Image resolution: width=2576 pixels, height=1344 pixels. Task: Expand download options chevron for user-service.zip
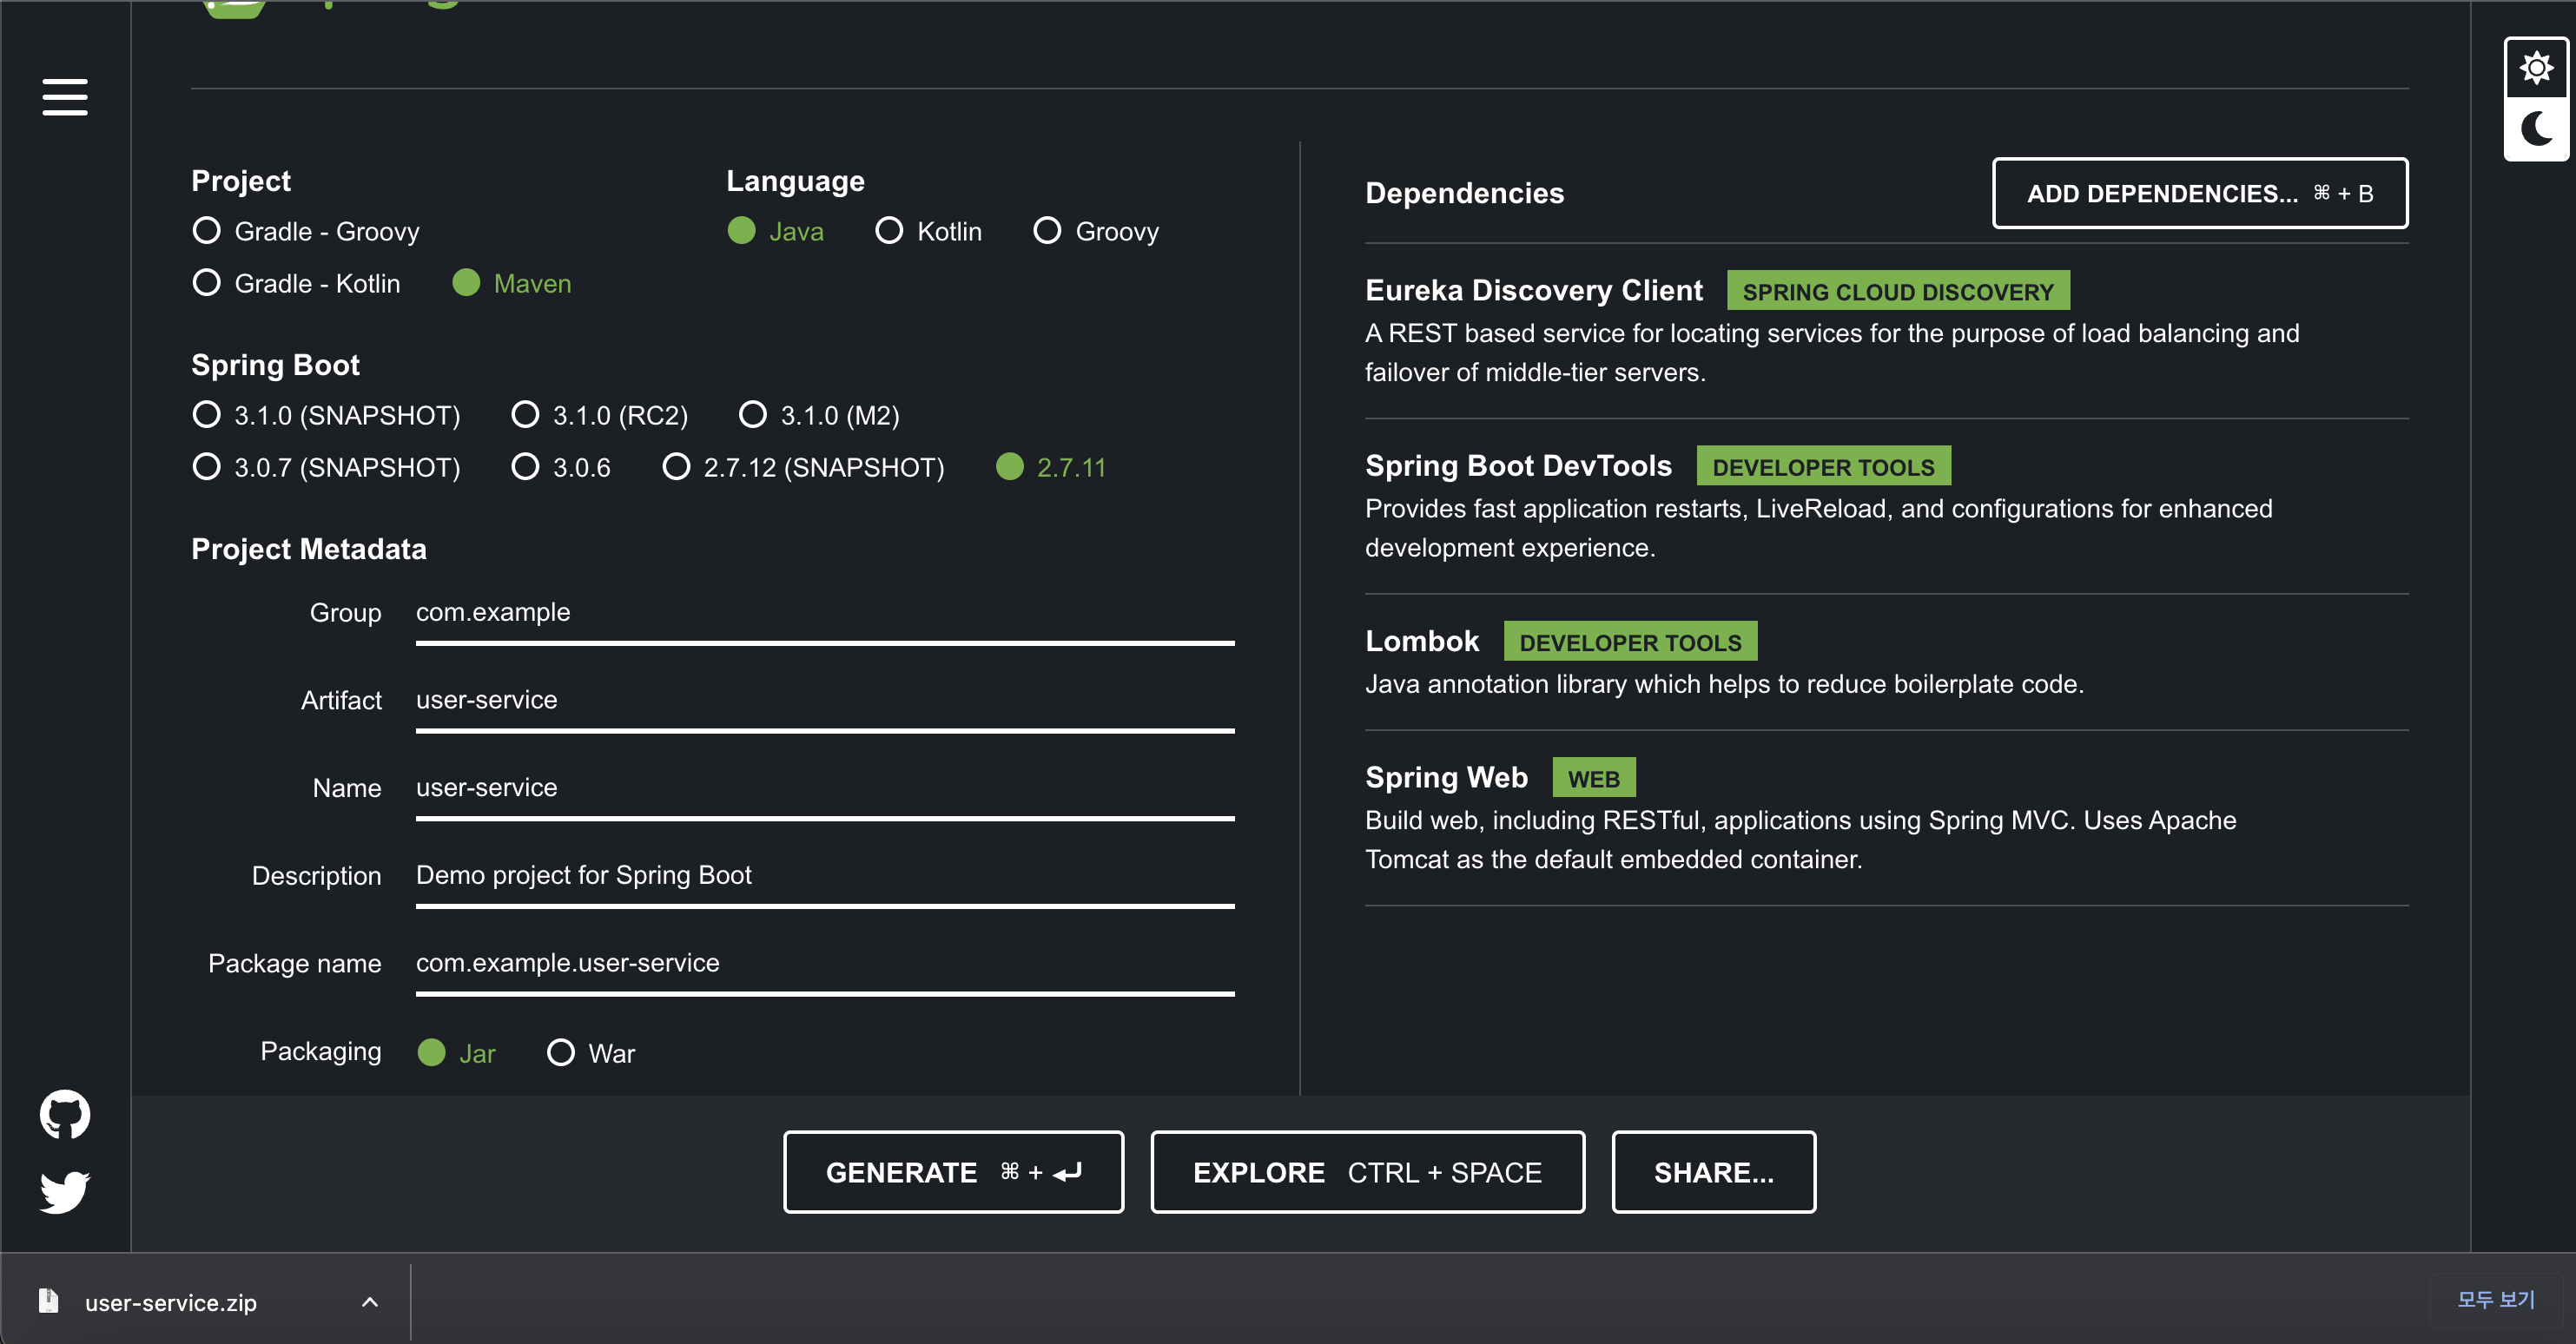pyautogui.click(x=370, y=1301)
